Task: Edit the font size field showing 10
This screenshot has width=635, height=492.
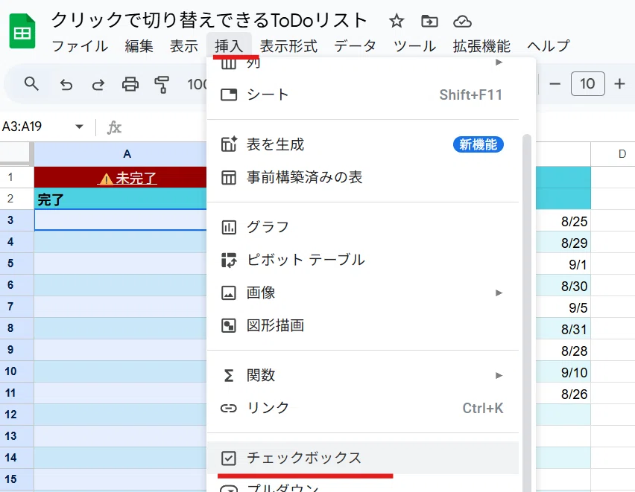Action: (x=587, y=84)
